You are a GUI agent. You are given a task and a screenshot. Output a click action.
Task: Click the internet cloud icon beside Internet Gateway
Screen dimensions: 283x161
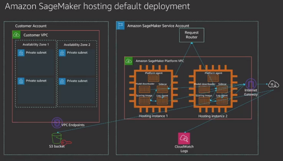(x=273, y=84)
